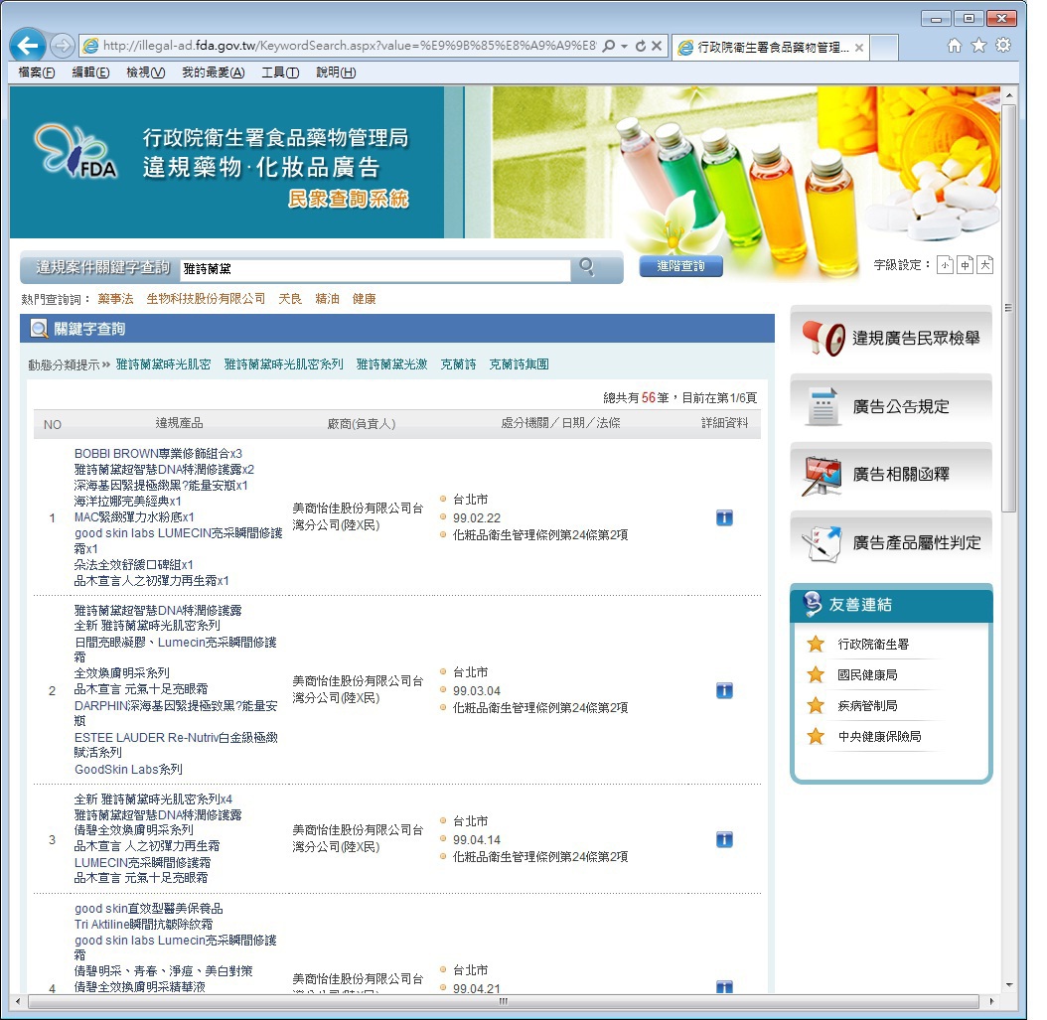Select suggestion 克蘭詩
The width and height of the screenshot is (1047, 1020).
click(458, 364)
